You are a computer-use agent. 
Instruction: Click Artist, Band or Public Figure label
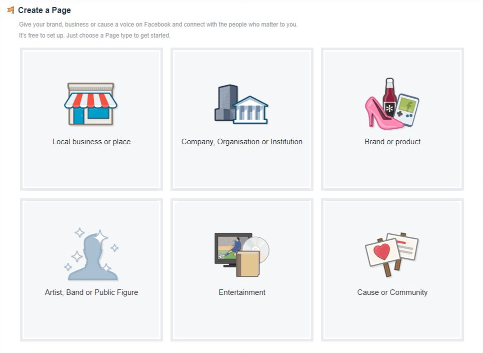[x=91, y=292]
